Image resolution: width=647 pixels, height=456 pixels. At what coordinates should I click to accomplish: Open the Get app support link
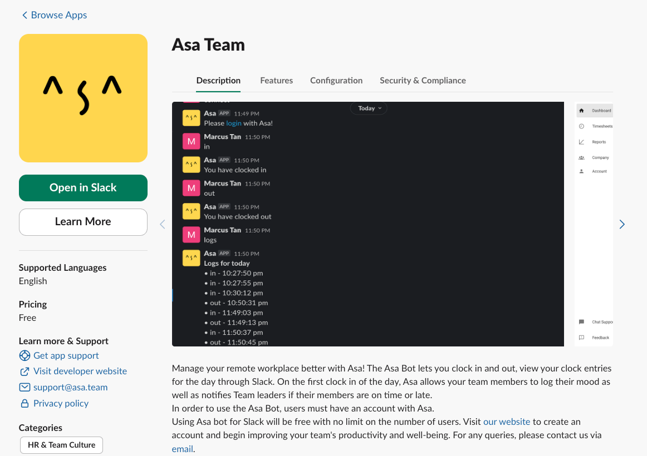pos(66,355)
